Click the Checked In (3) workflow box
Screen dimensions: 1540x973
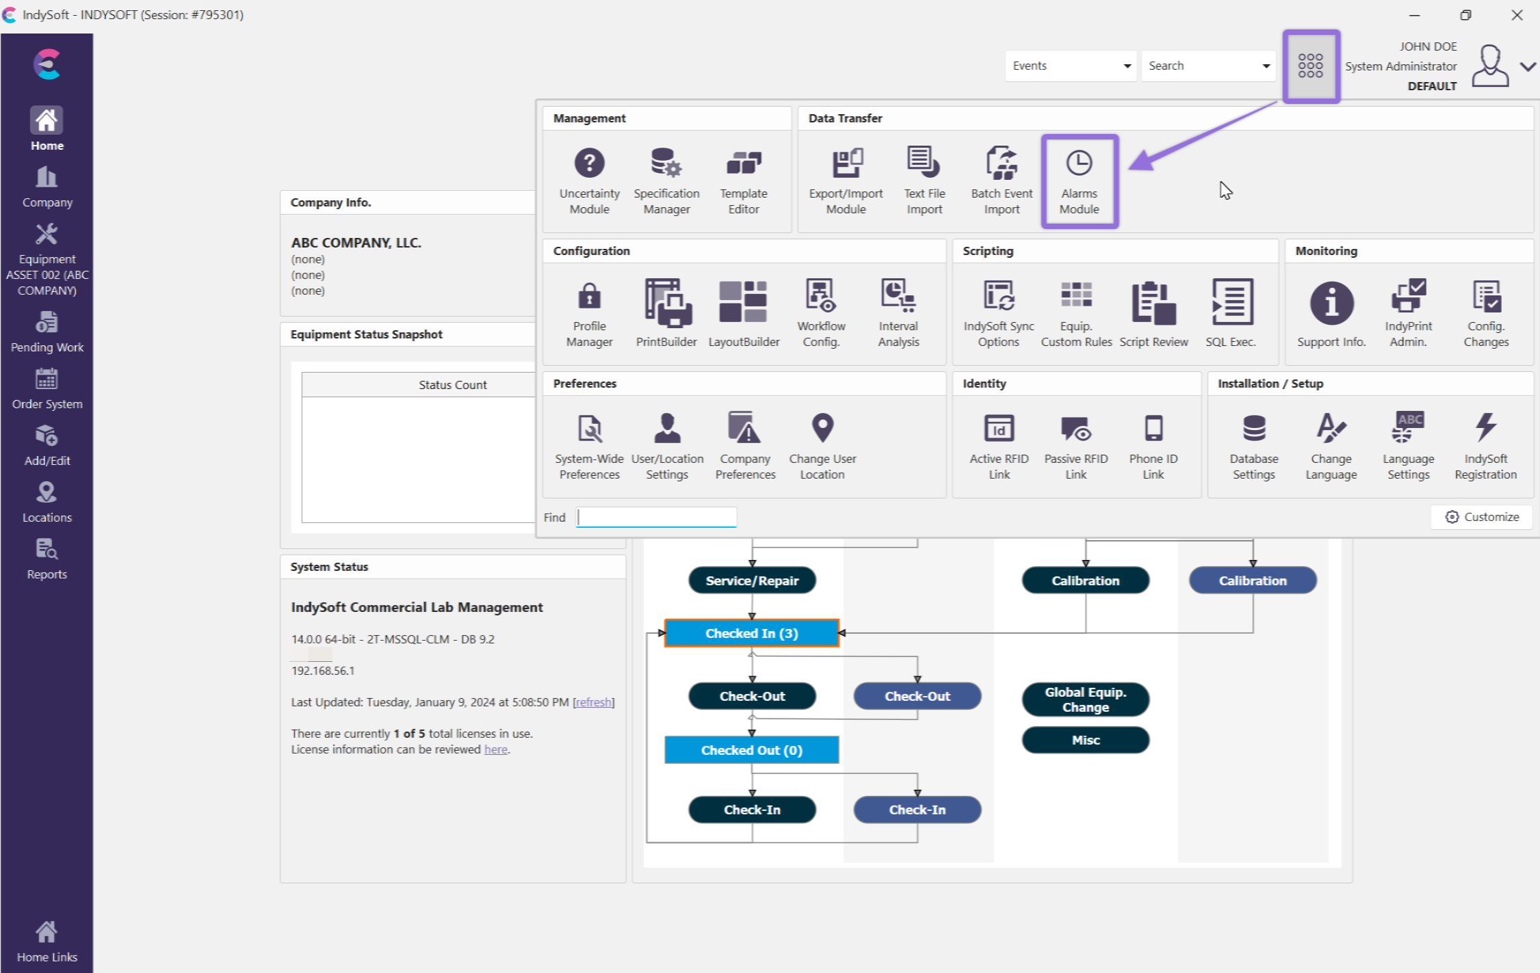click(x=751, y=633)
